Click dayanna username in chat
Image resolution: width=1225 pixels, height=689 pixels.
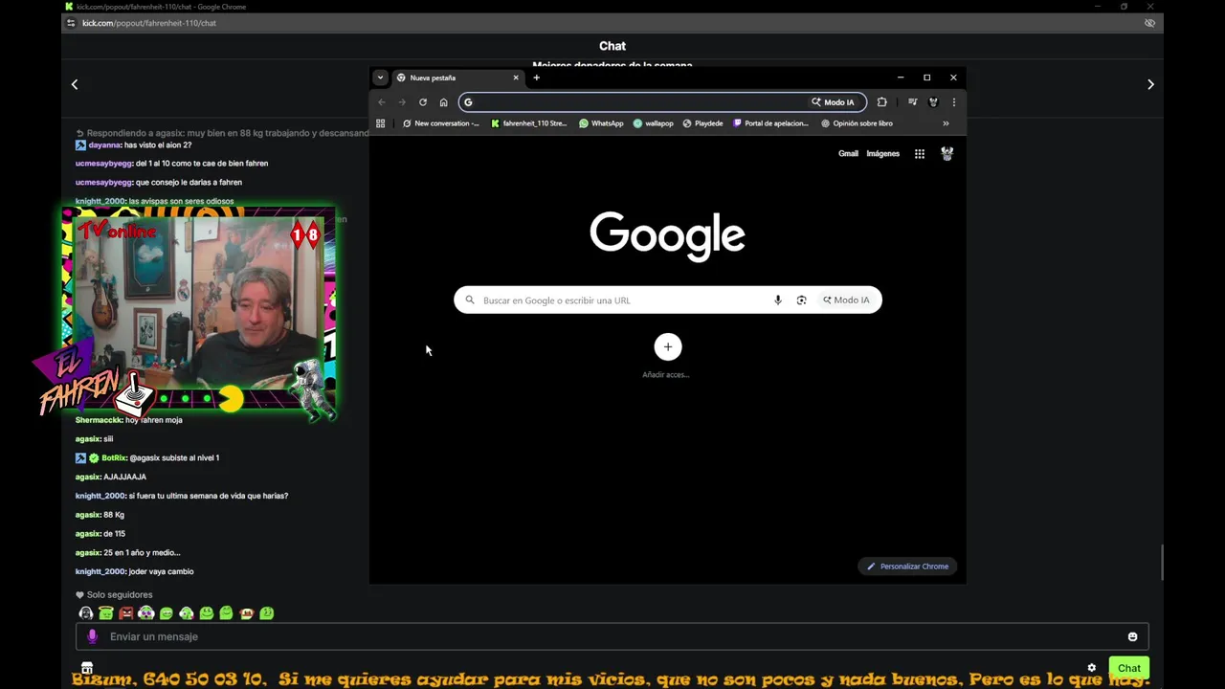pos(104,145)
